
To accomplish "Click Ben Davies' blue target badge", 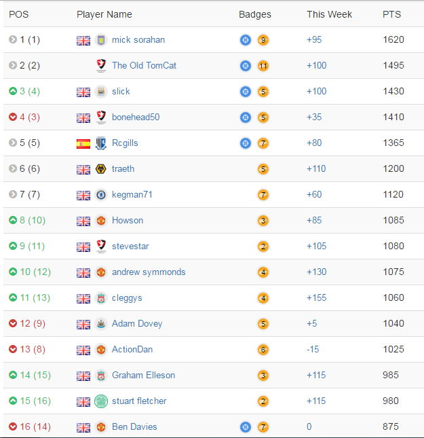I will (x=246, y=427).
